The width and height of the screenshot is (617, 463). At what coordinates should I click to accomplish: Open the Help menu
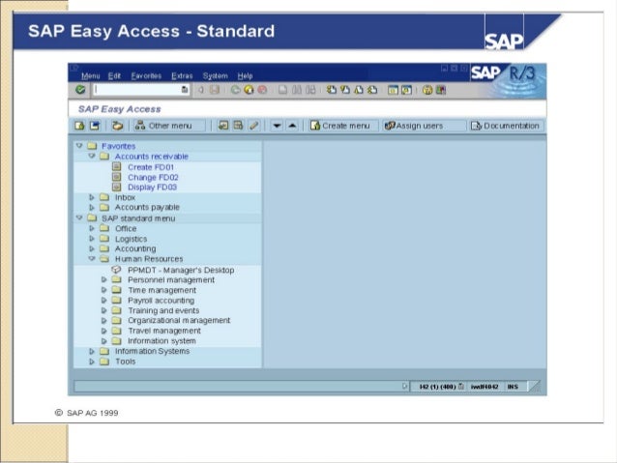point(245,76)
